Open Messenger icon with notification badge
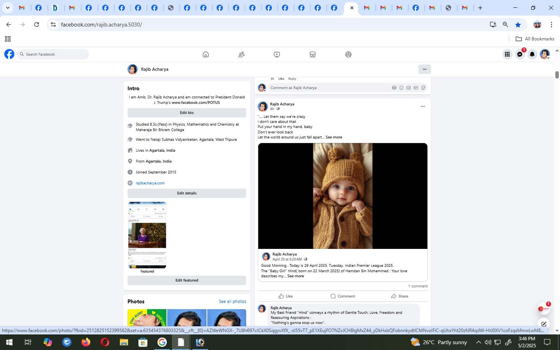Viewport: 560px width, 350px height. [x=520, y=54]
